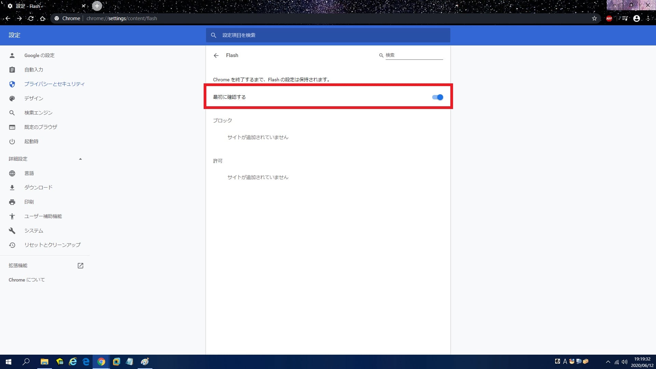Click the address bar showing chrome://settings/content/flash
Image resolution: width=656 pixels, height=369 pixels.
(325, 18)
